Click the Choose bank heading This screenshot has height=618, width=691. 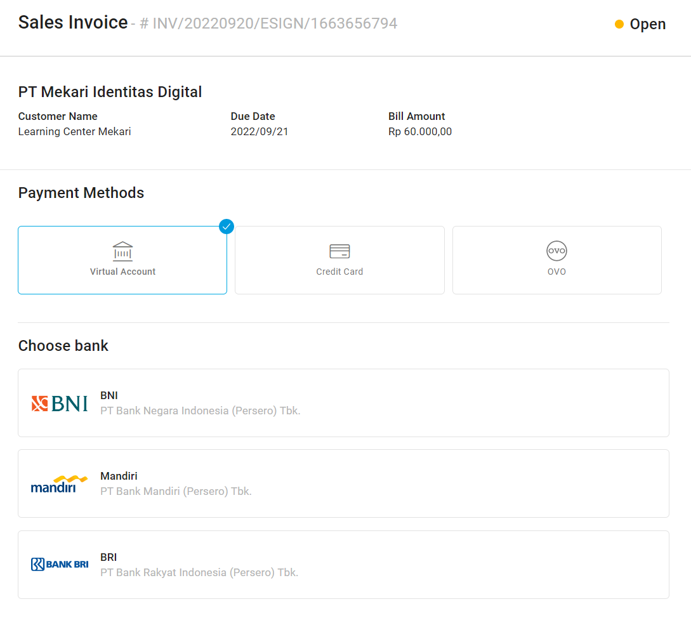[x=63, y=346]
